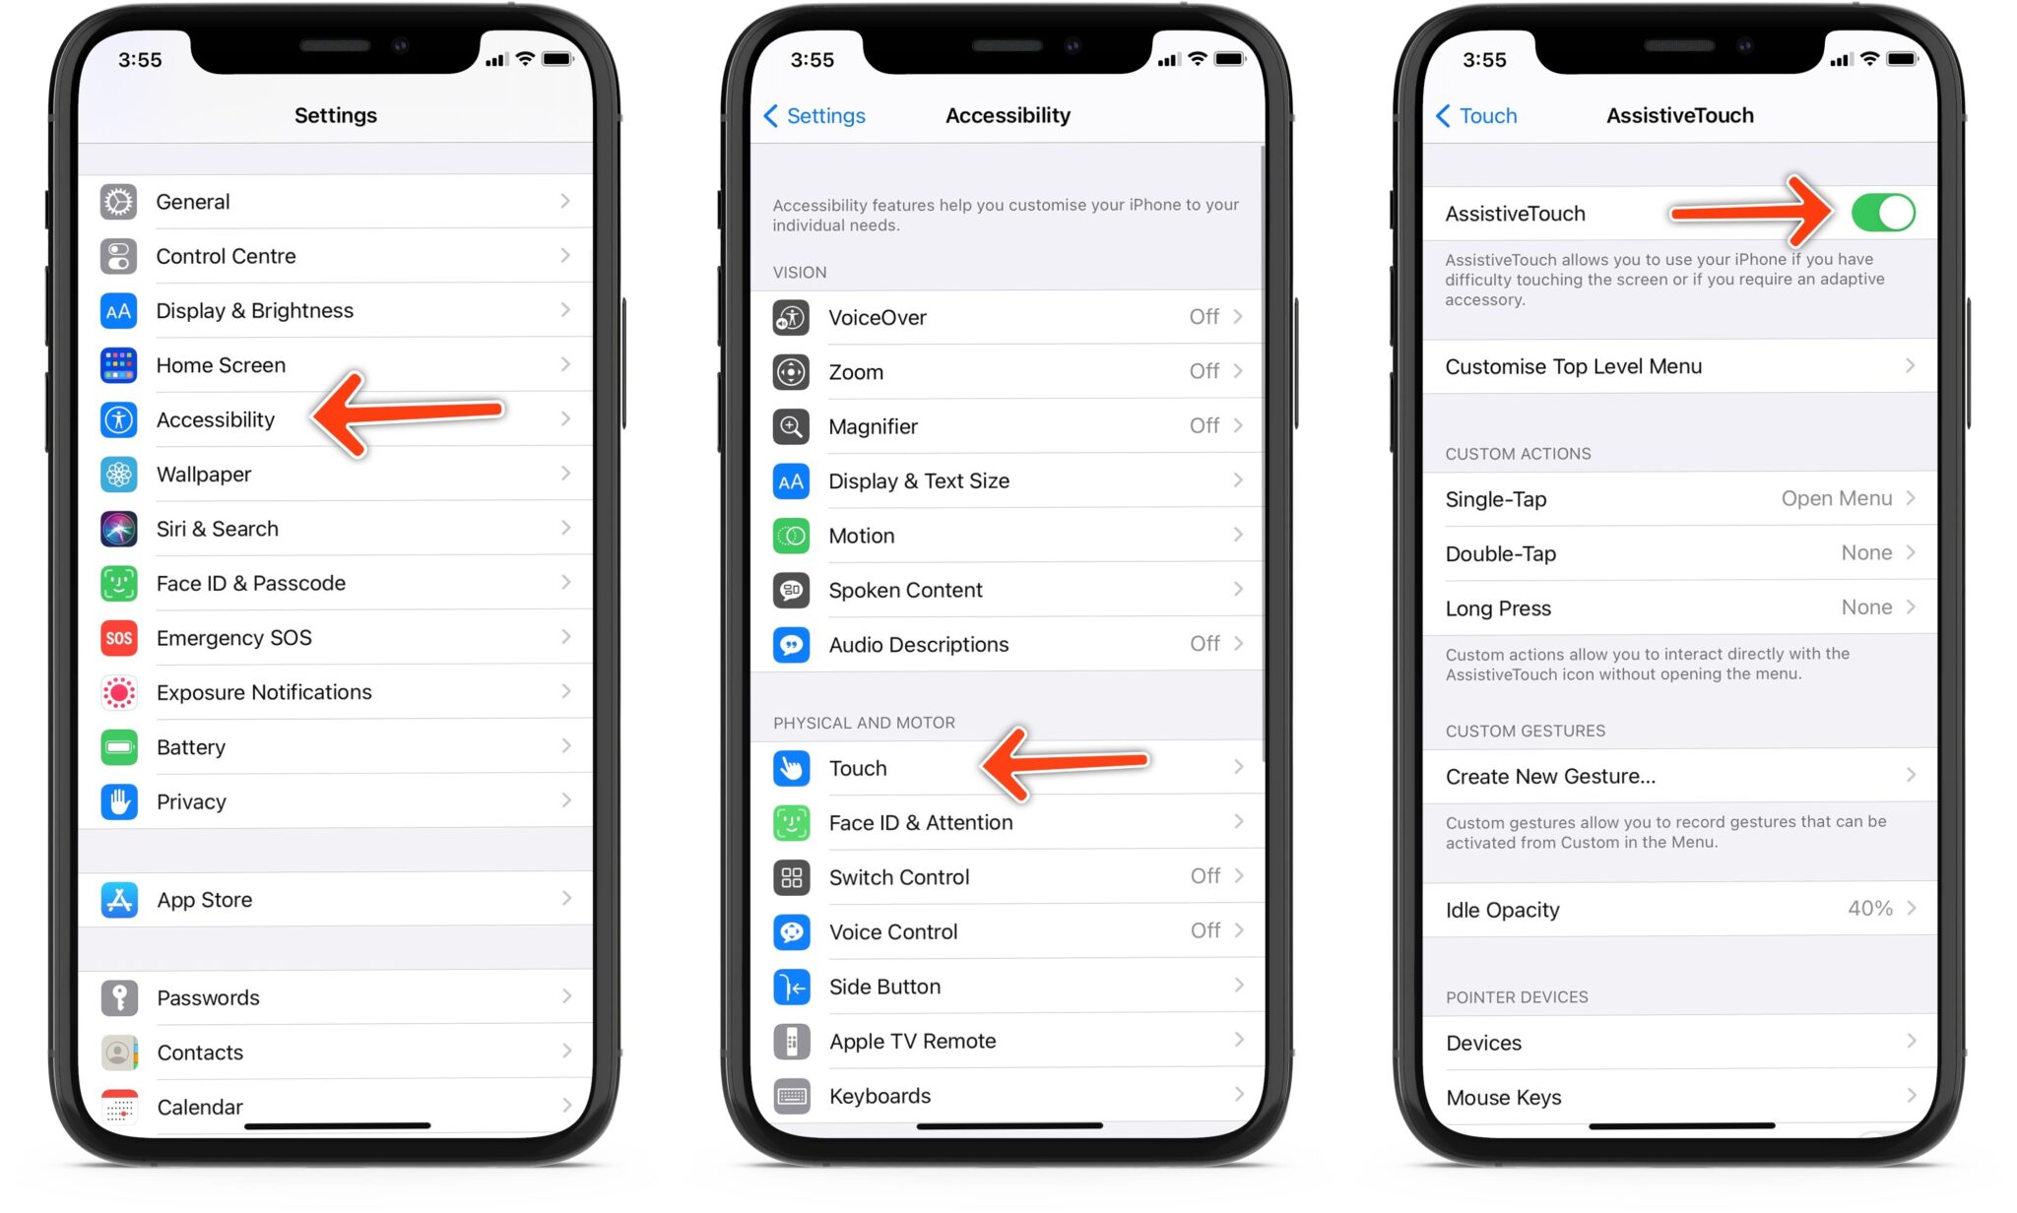Toggle VoiceOver off in Accessibility

(x=1008, y=317)
